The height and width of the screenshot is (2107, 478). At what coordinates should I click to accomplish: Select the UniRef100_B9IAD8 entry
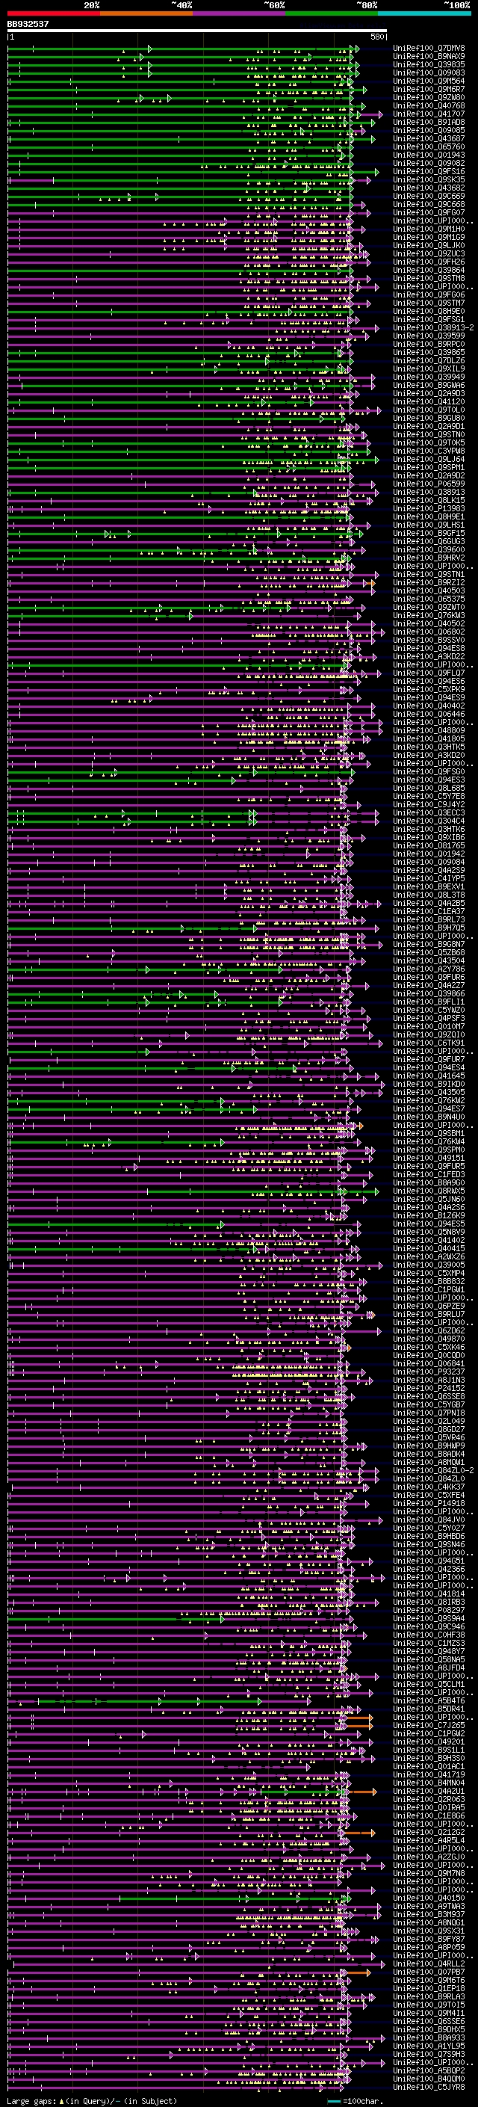tap(429, 122)
